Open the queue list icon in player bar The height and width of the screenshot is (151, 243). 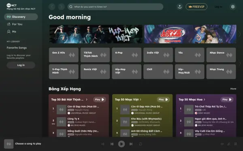click(x=236, y=144)
